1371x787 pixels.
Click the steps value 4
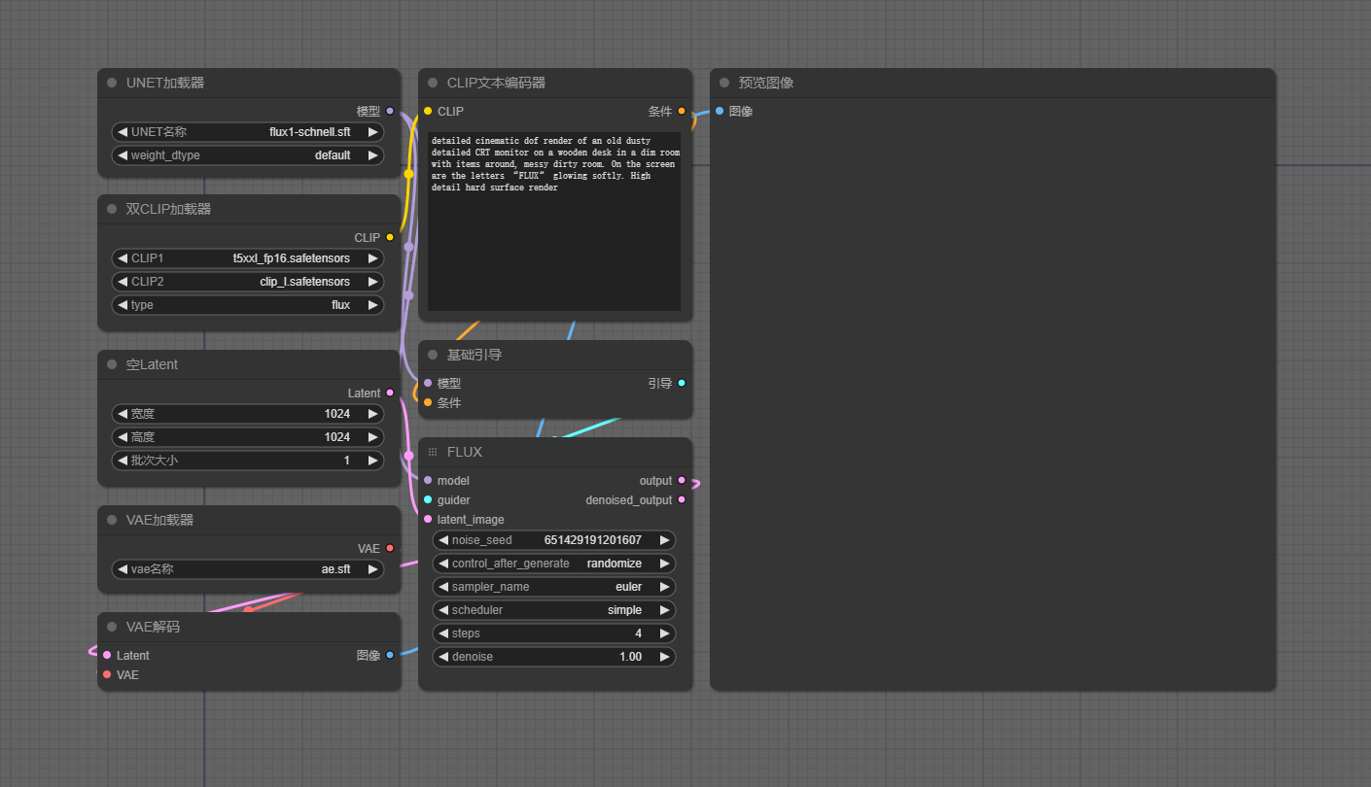point(639,633)
